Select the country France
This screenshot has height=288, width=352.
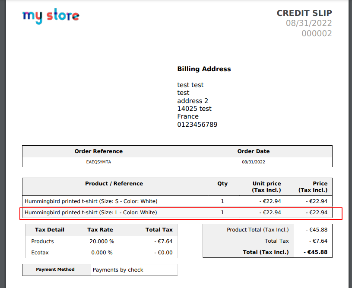pos(188,116)
